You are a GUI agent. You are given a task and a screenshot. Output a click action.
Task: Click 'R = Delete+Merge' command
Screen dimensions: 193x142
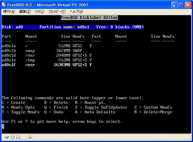tap(153, 112)
